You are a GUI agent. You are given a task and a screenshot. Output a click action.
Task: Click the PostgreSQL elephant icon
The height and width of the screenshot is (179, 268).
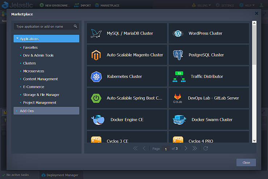pyautogui.click(x=177, y=55)
